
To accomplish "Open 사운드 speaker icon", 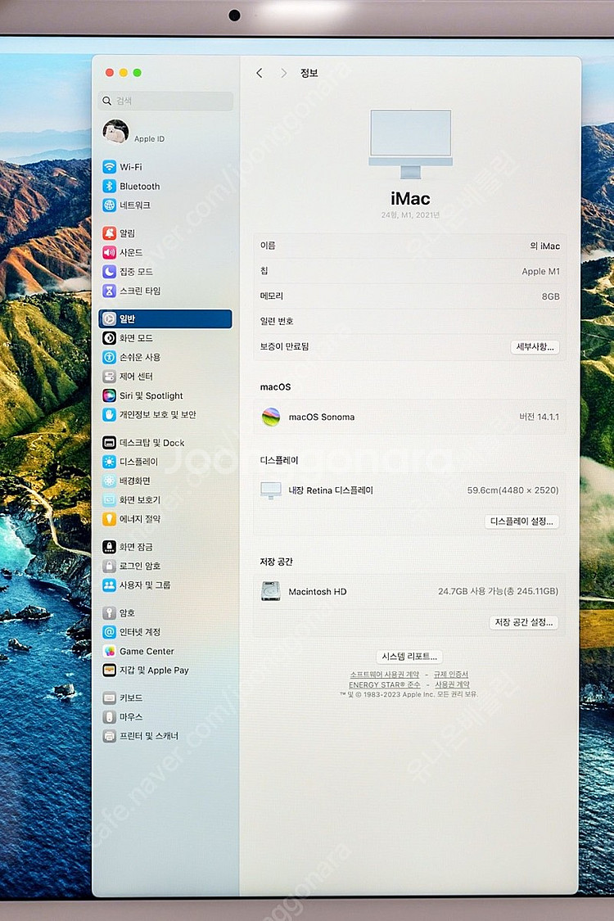I will tap(109, 253).
